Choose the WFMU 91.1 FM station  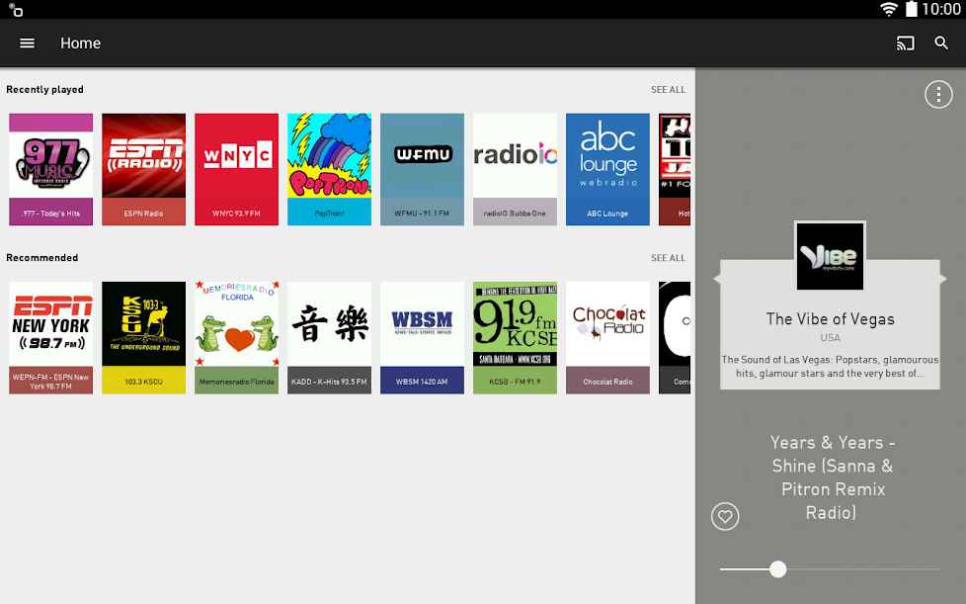[x=422, y=169]
